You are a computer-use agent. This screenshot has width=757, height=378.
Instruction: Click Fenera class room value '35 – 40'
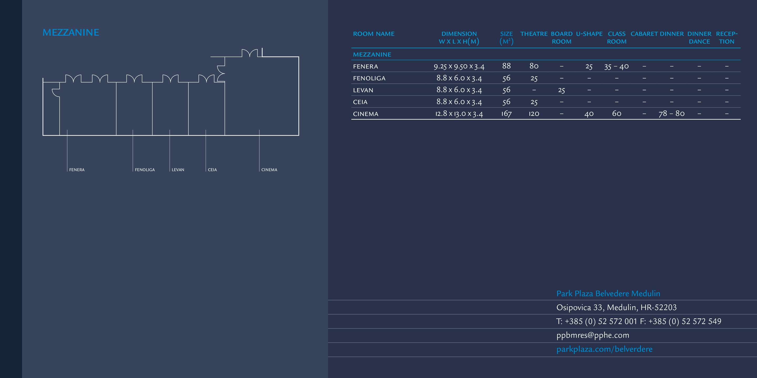click(x=617, y=67)
